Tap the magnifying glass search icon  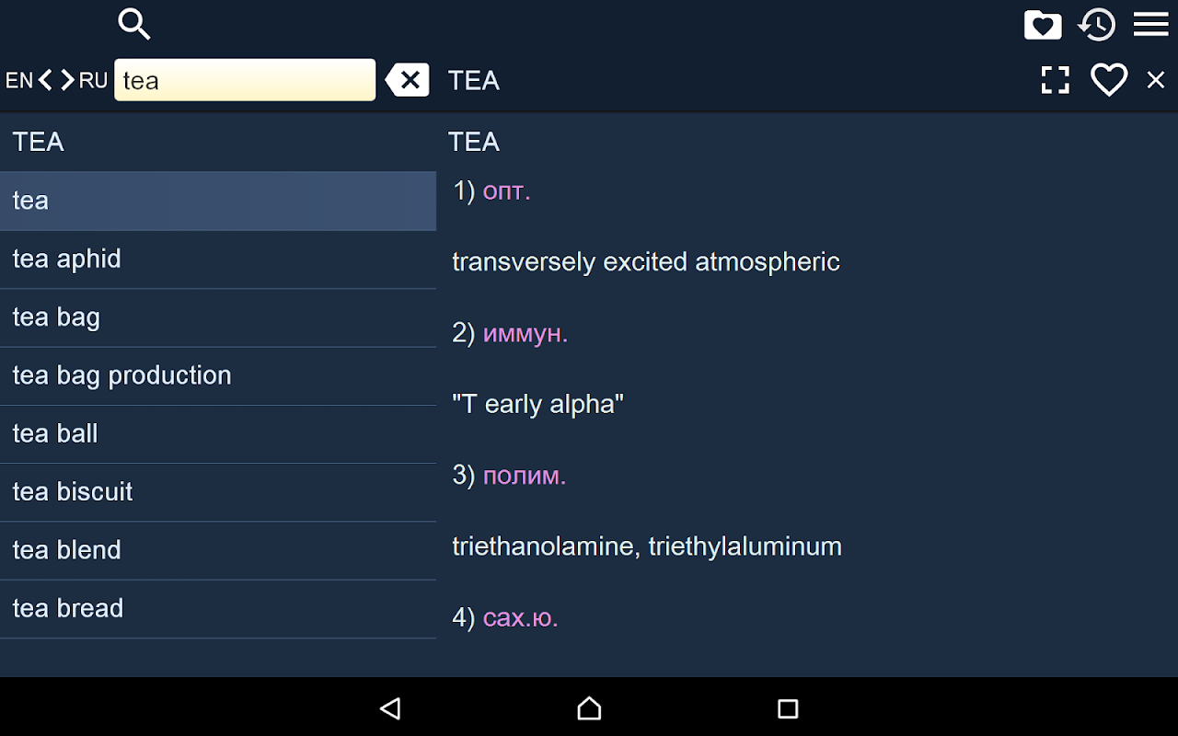pyautogui.click(x=134, y=24)
